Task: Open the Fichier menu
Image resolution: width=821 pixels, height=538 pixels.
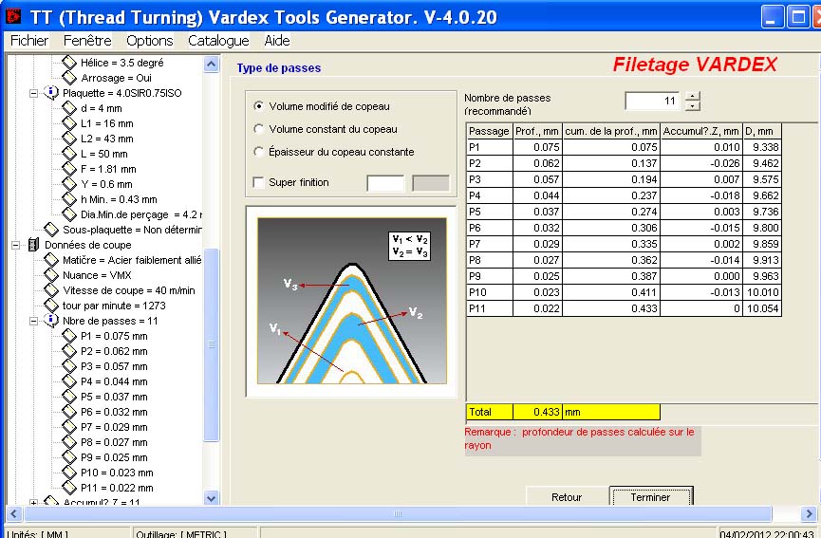Action: coord(29,40)
